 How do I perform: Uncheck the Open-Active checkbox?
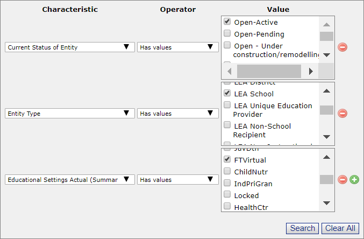pos(227,22)
